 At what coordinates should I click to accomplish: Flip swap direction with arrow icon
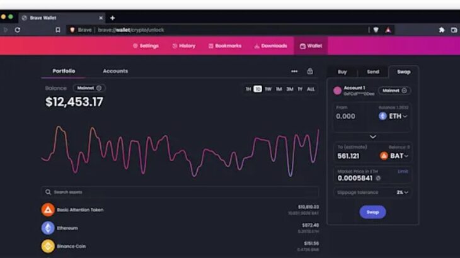point(373,137)
